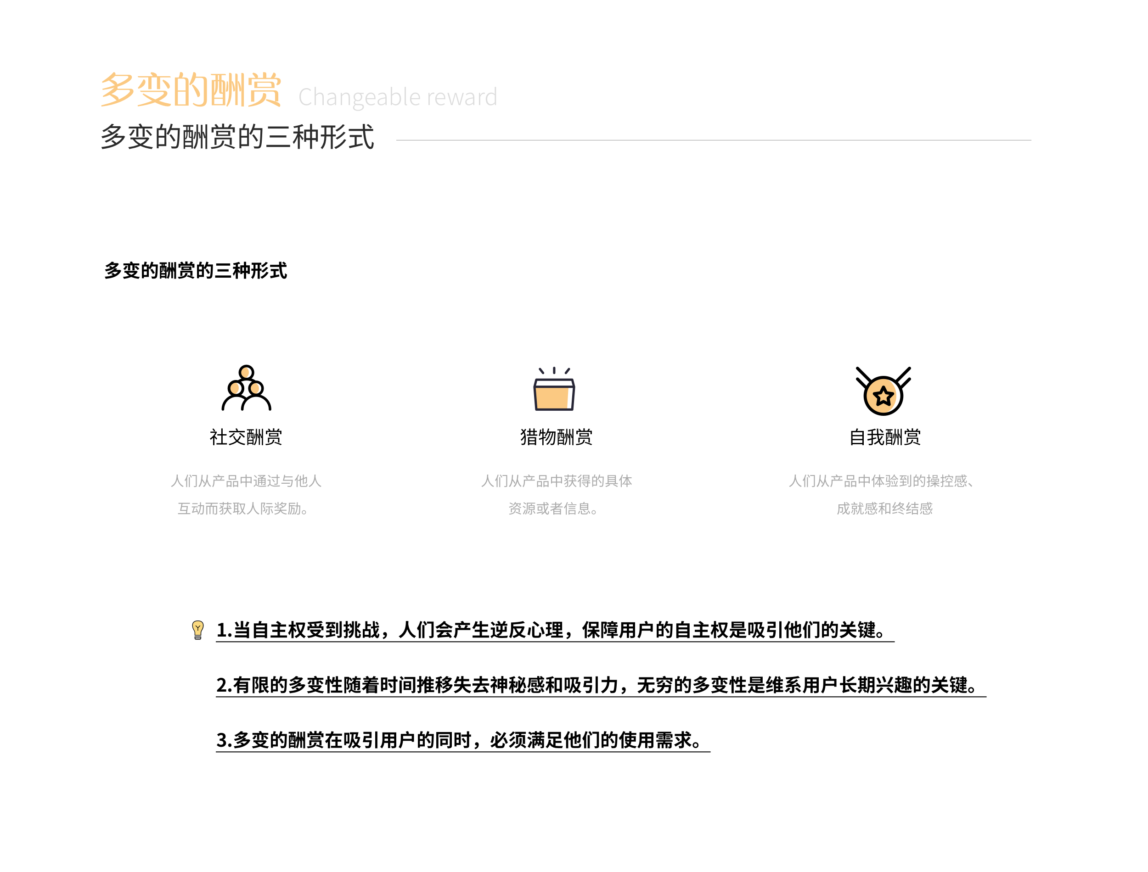
Task: Click the star medal self reward icon
Action: pyautogui.click(x=883, y=392)
